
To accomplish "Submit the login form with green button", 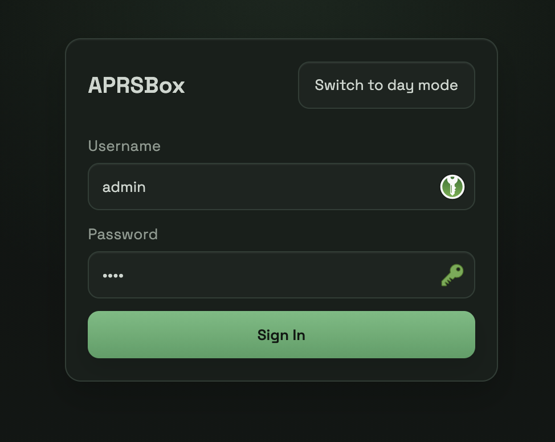I will coord(281,335).
